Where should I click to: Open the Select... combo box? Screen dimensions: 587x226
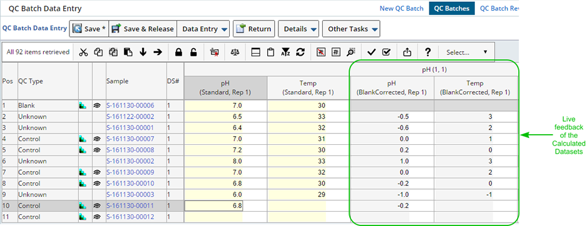point(466,52)
